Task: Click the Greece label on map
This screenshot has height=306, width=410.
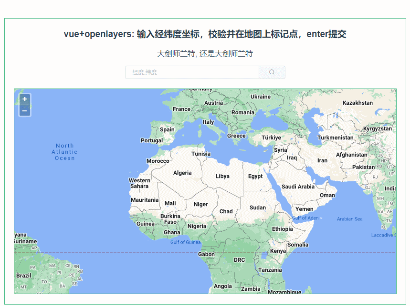Action: pos(236,136)
